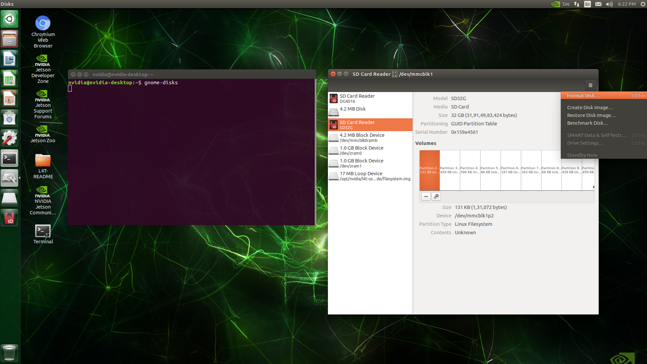
Task: Select /dev/zram0 block device
Action: [370, 150]
